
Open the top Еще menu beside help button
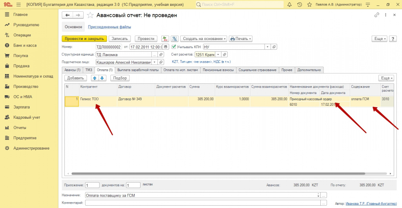tap(380, 39)
